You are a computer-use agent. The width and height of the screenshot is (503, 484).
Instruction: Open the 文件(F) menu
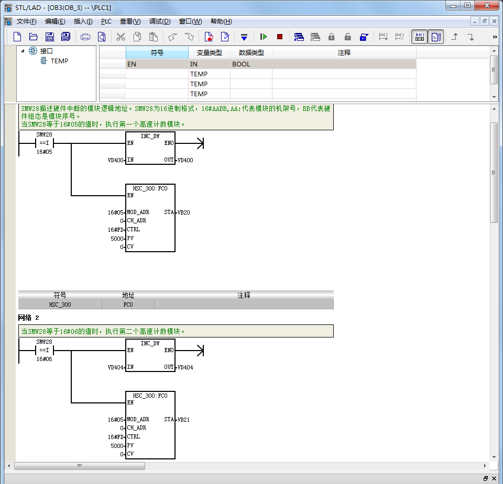pos(26,21)
